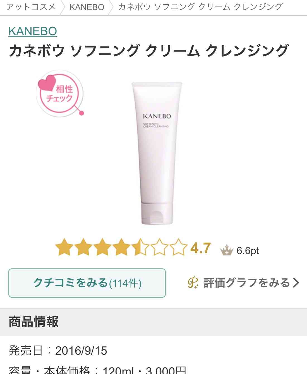The image size is (307, 374).
Task: Open the KANEBO tube product image
Action: click(x=157, y=153)
